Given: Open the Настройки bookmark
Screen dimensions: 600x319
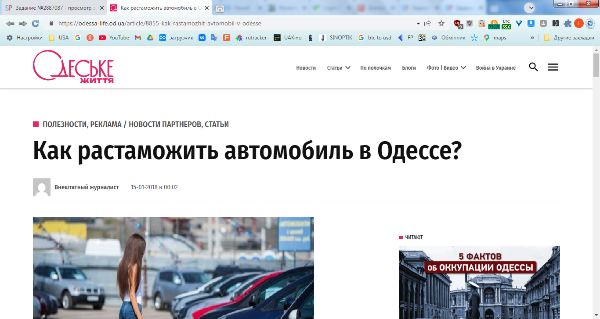Looking at the screenshot, I should click(25, 38).
